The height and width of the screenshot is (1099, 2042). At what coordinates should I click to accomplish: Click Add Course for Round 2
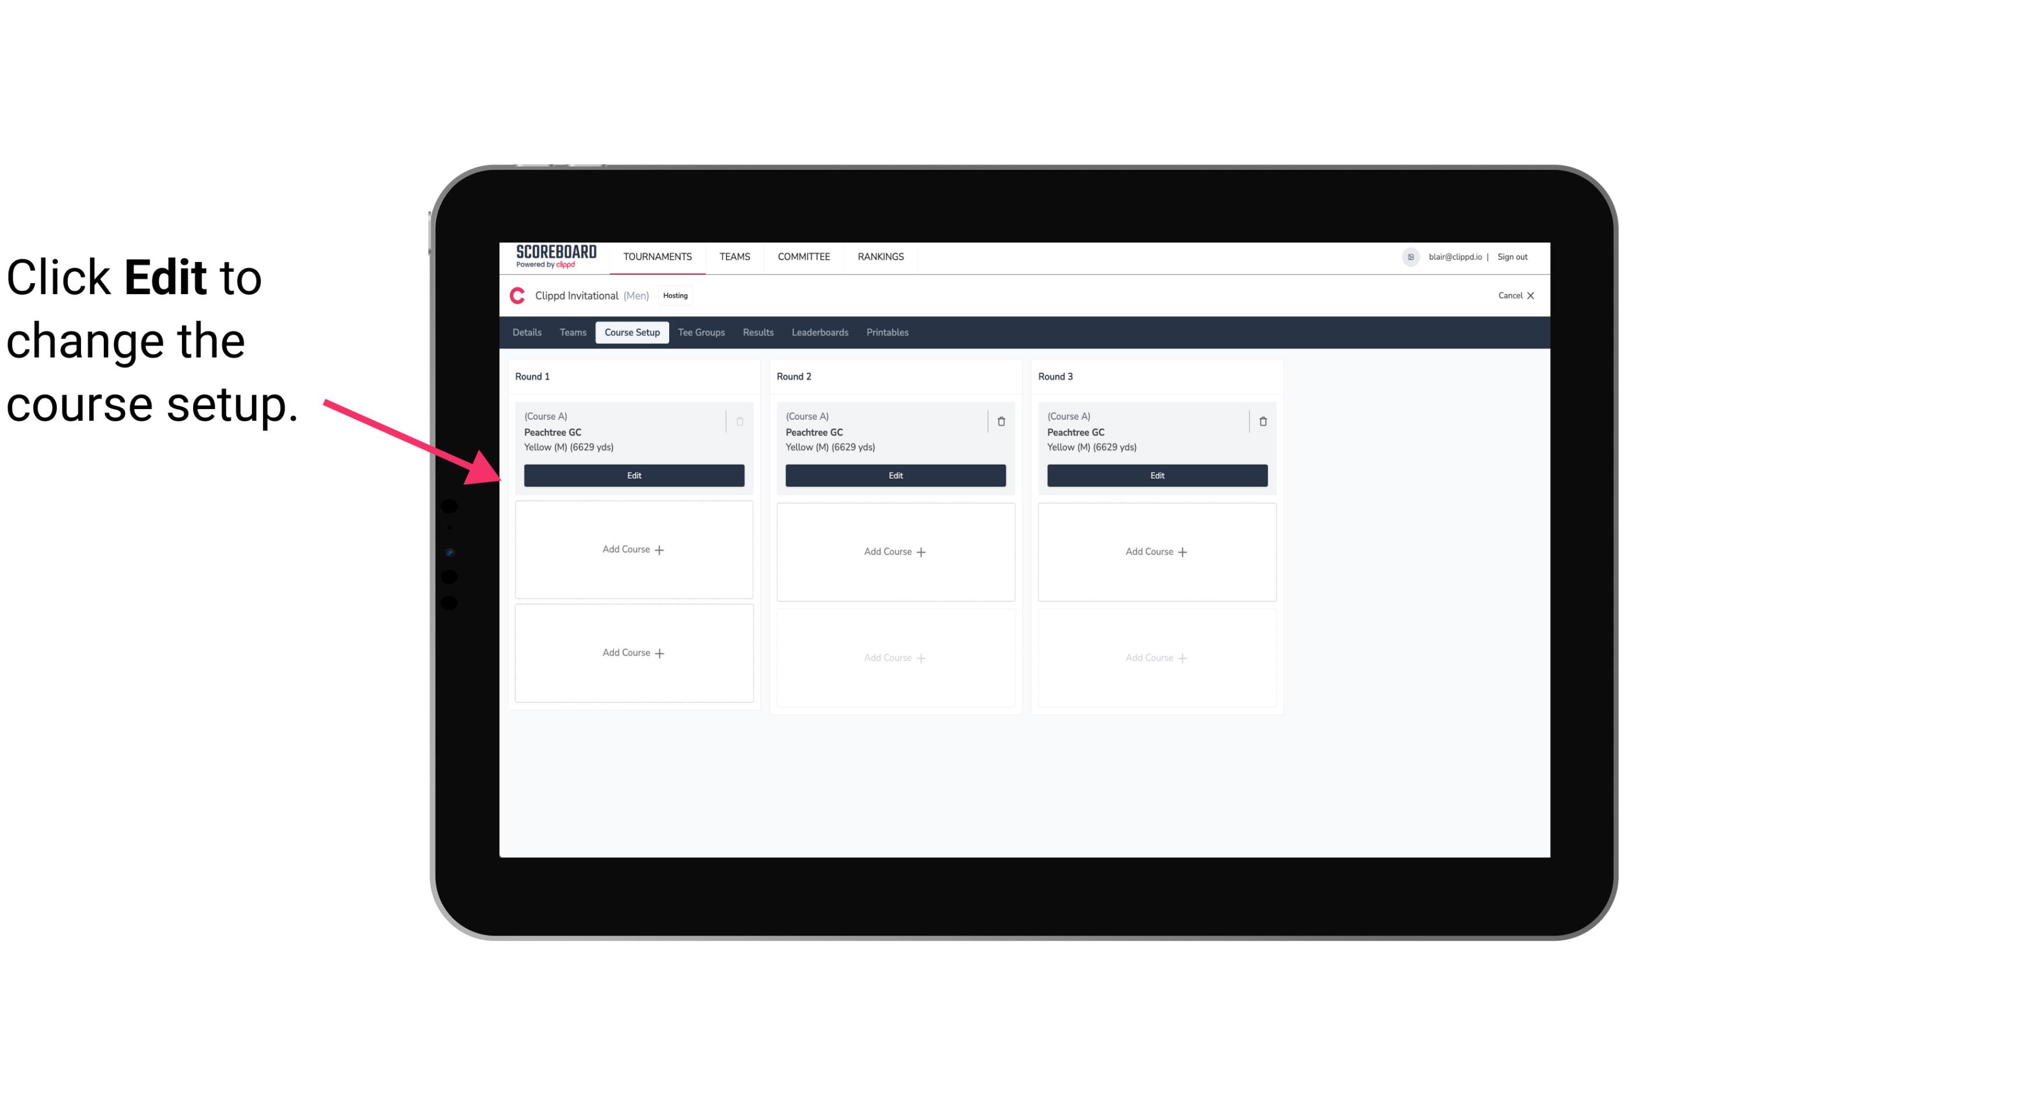(x=895, y=551)
